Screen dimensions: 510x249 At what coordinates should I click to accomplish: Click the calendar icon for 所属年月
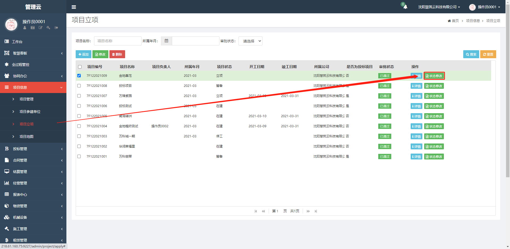[x=167, y=41]
